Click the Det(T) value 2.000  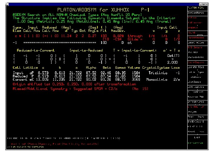click(172, 62)
